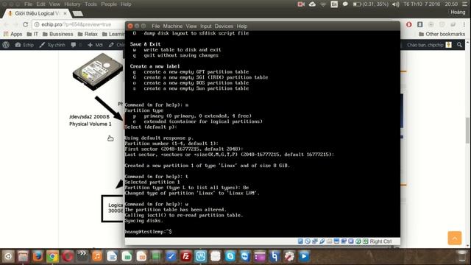Open the Bussiness bookmarks folder
This screenshot has height=265, width=471.
57,35
